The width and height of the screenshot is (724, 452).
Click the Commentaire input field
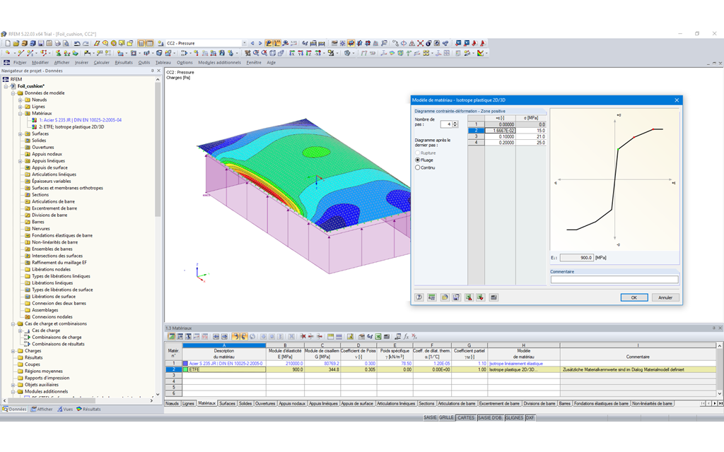pos(614,280)
